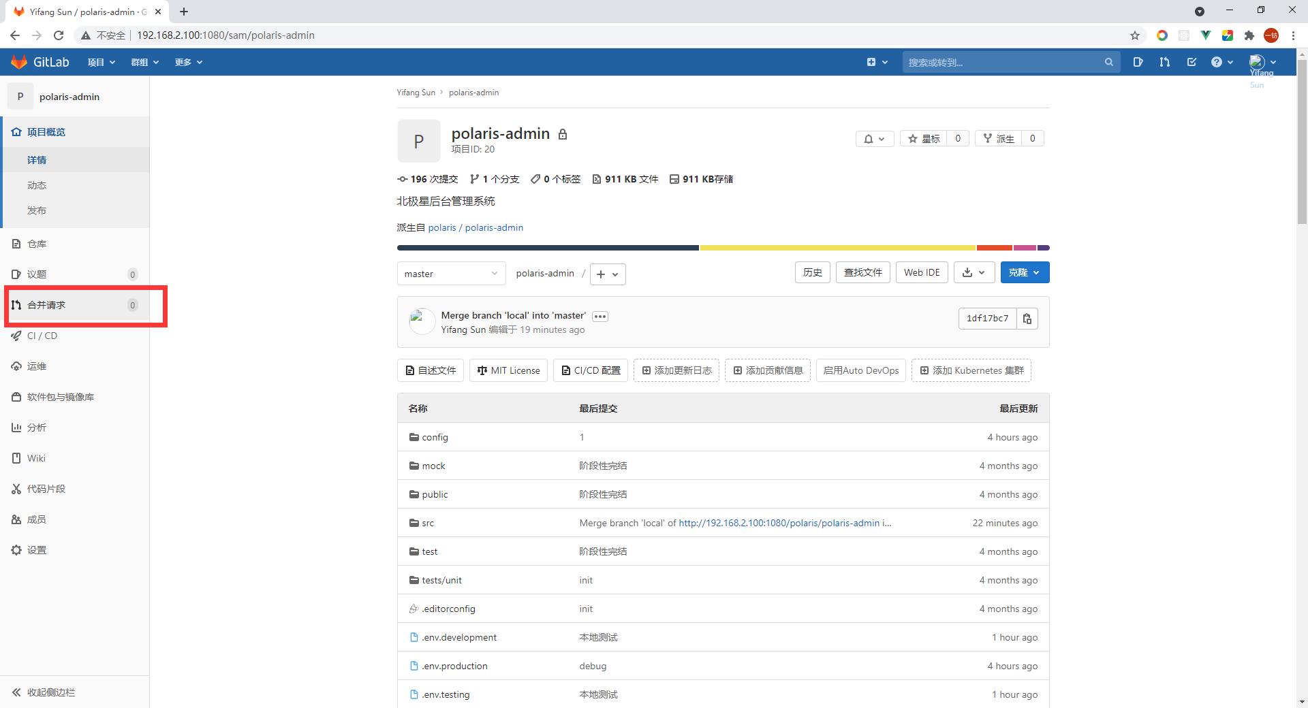The image size is (1308, 708).
Task: Open 设置 settings in sidebar
Action: tap(75, 550)
